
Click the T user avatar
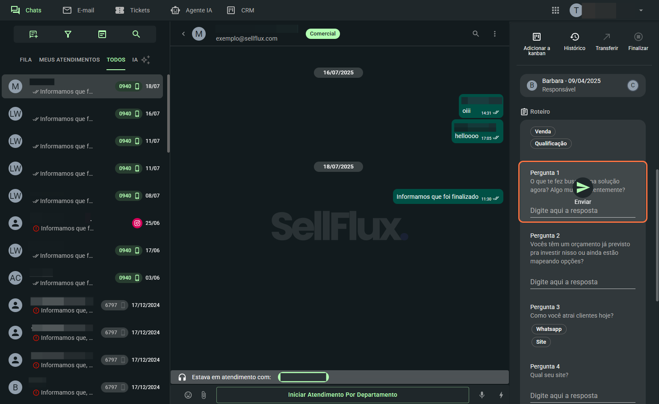tap(576, 10)
